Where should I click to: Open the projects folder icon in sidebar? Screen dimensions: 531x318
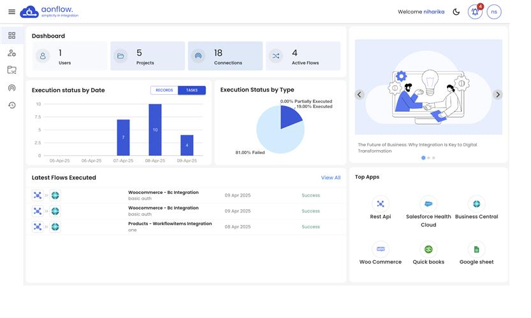pos(11,71)
